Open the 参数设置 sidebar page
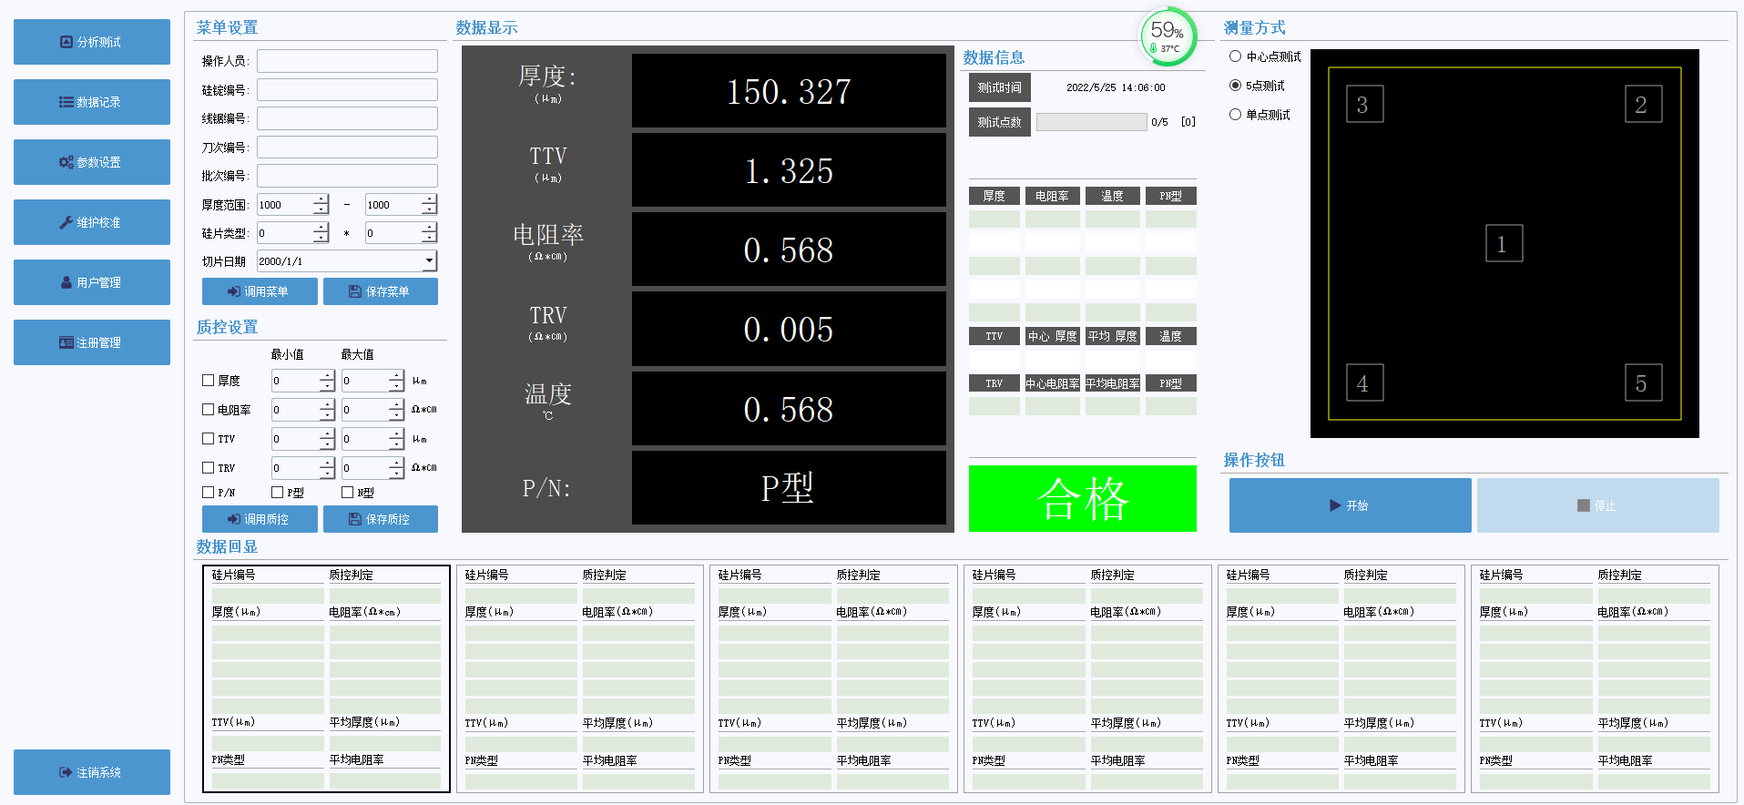Image resolution: width=1744 pixels, height=805 pixels. pos(92,162)
